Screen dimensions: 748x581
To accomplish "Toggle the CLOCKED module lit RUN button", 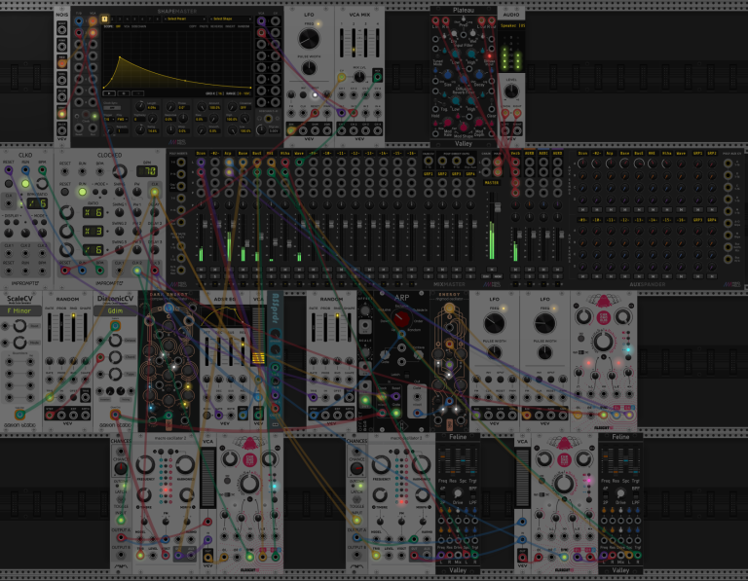I will tap(83, 192).
